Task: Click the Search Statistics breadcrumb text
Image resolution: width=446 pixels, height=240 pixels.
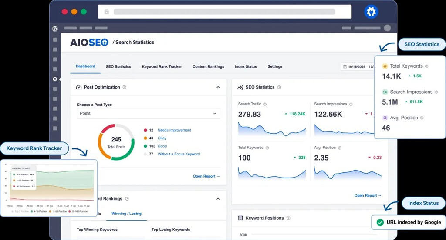Action: coord(135,42)
